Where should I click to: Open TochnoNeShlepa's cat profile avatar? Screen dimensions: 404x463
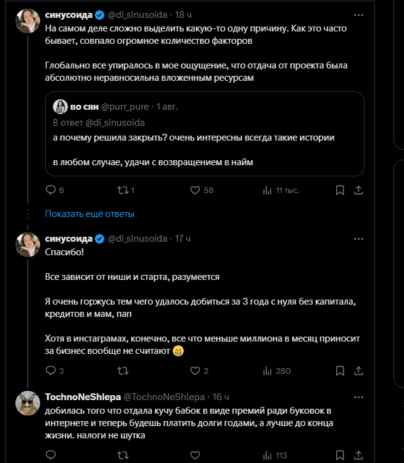pos(28,403)
